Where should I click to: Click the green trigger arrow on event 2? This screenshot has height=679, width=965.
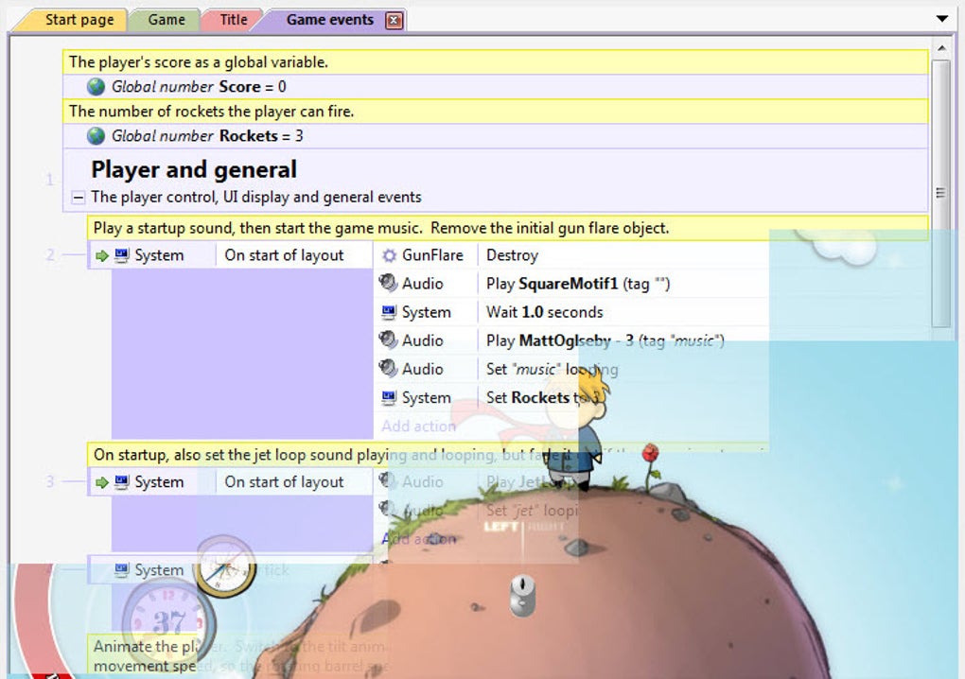(x=101, y=256)
